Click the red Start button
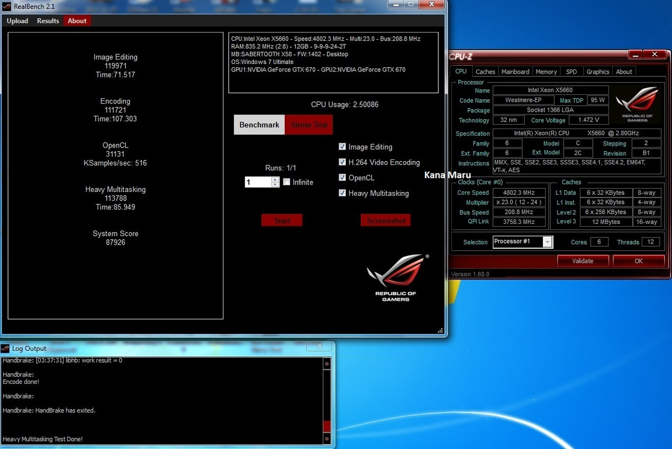This screenshot has width=672, height=449. pos(282,220)
